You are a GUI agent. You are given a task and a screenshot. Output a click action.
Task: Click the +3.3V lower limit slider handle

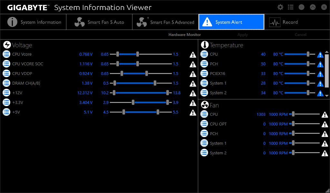pyautogui.click(x=133, y=103)
